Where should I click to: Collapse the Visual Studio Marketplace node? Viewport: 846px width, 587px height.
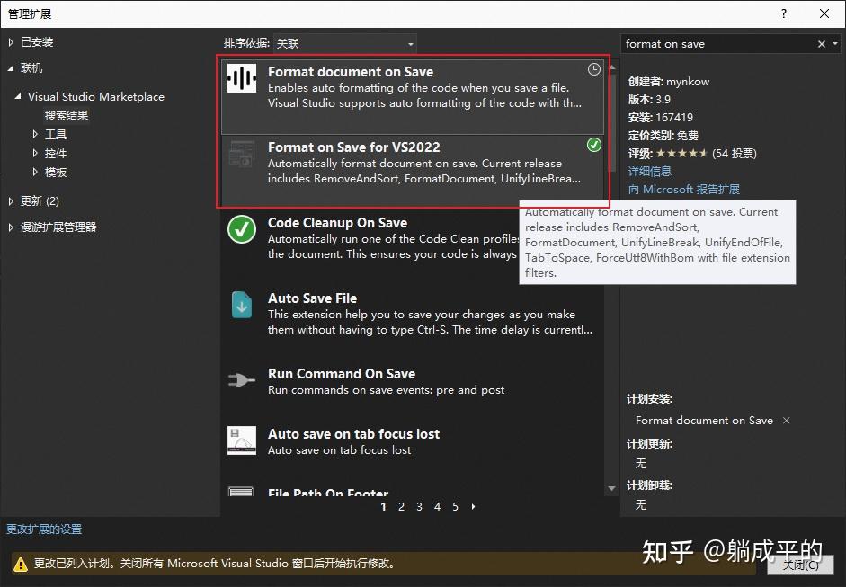(18, 96)
